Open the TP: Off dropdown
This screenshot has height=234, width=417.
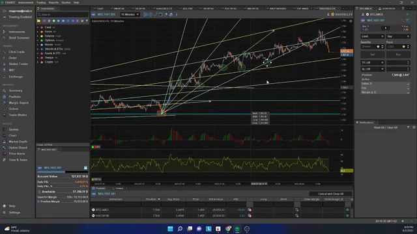[x=373, y=62]
